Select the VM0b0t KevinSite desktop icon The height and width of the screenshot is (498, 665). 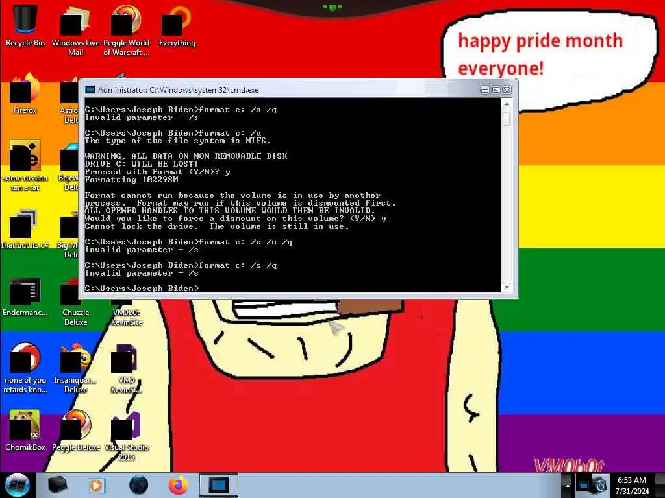pos(127,313)
